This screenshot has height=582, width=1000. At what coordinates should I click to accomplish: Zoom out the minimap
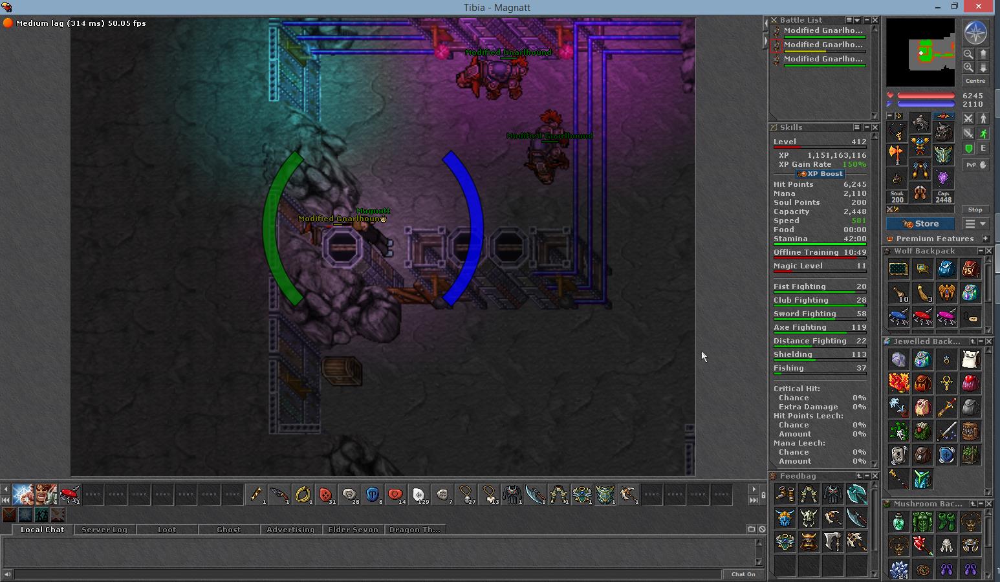click(x=968, y=54)
